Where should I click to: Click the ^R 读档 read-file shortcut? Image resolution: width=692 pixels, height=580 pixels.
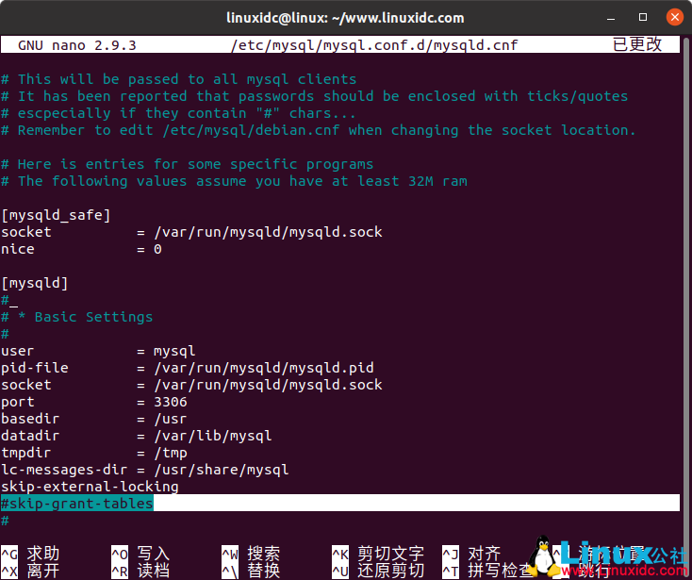(140, 571)
